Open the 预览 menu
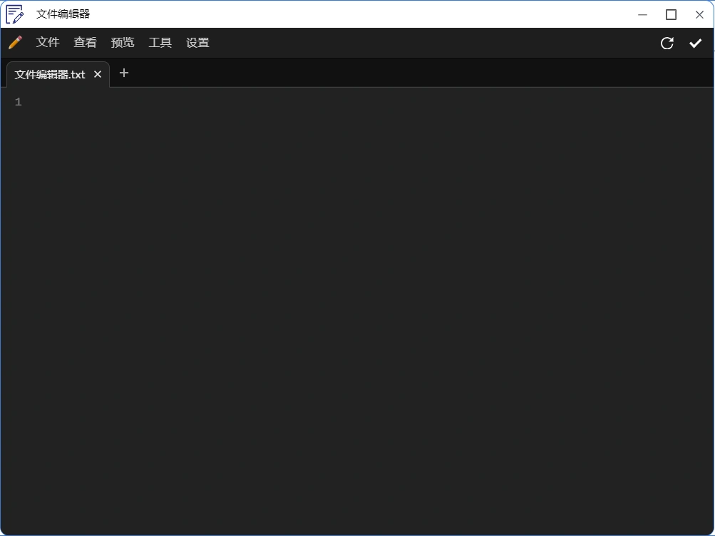The height and width of the screenshot is (536, 715). coord(123,43)
